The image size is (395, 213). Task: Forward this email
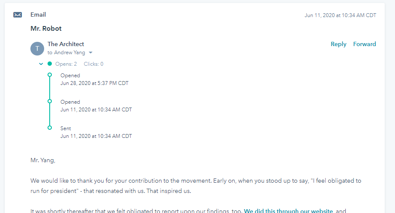(x=365, y=44)
